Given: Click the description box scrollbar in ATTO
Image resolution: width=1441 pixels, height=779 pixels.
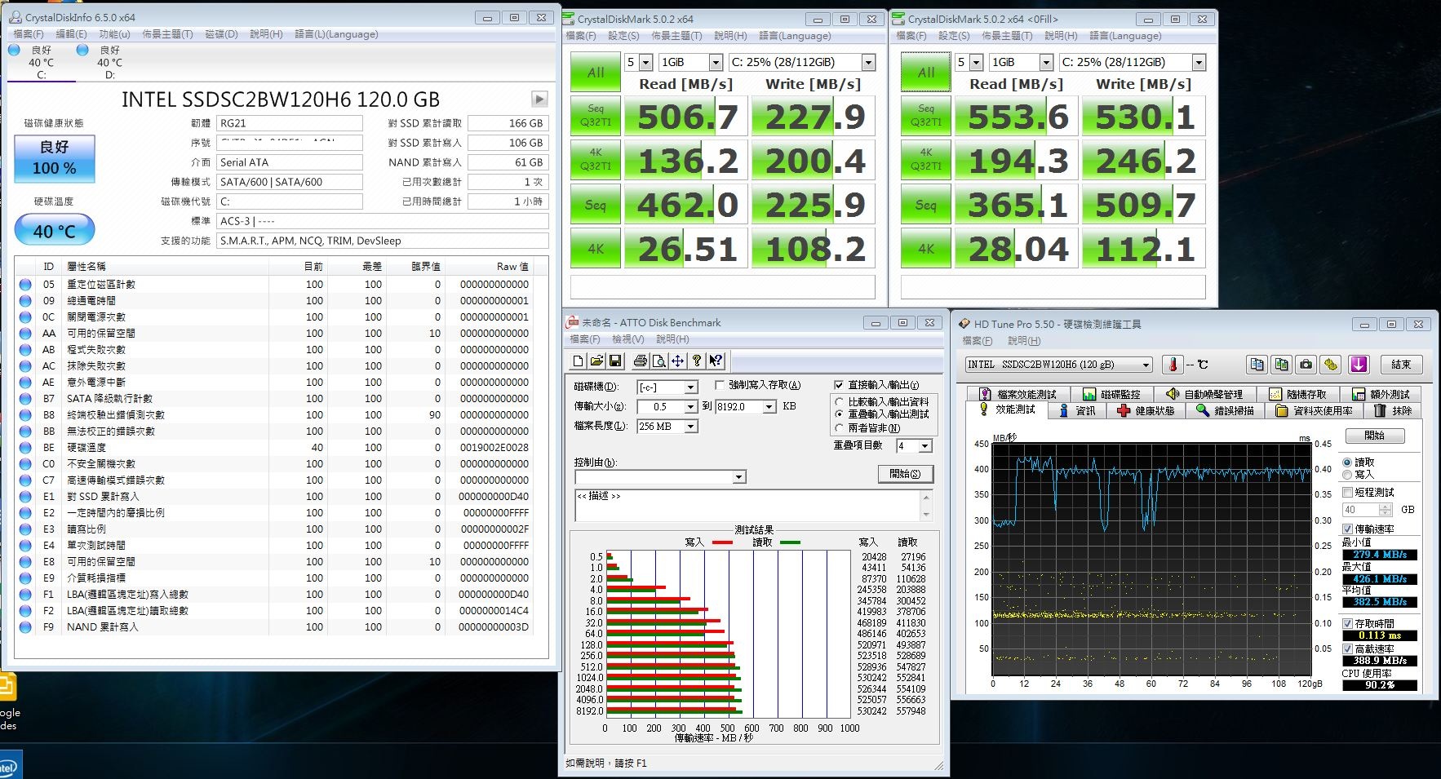Looking at the screenshot, I should tap(925, 505).
